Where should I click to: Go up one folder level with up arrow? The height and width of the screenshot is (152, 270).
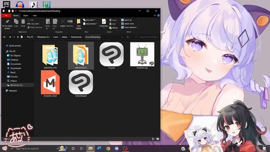[x=18, y=37]
